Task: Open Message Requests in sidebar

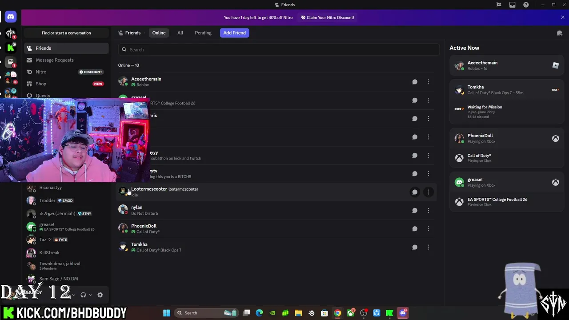Action: click(x=66, y=60)
